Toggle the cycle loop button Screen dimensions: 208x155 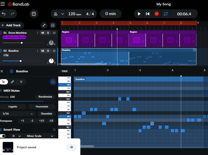165,14
